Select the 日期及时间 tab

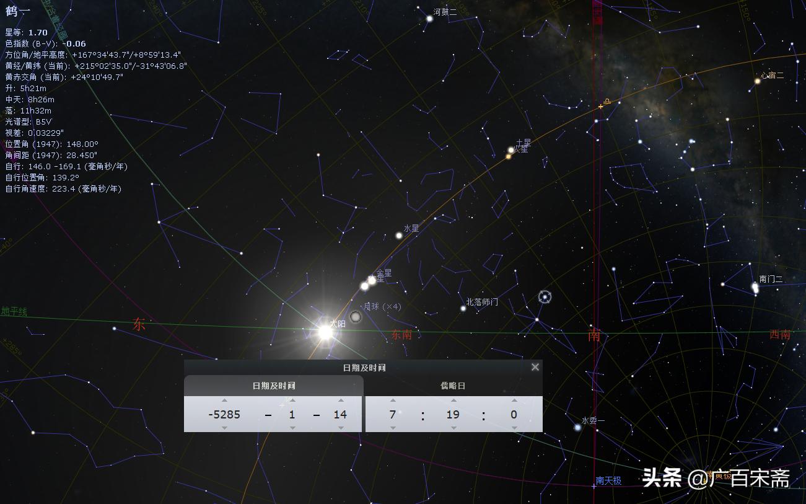(274, 386)
